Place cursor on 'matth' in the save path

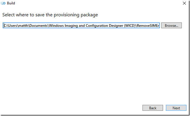click(x=23, y=26)
